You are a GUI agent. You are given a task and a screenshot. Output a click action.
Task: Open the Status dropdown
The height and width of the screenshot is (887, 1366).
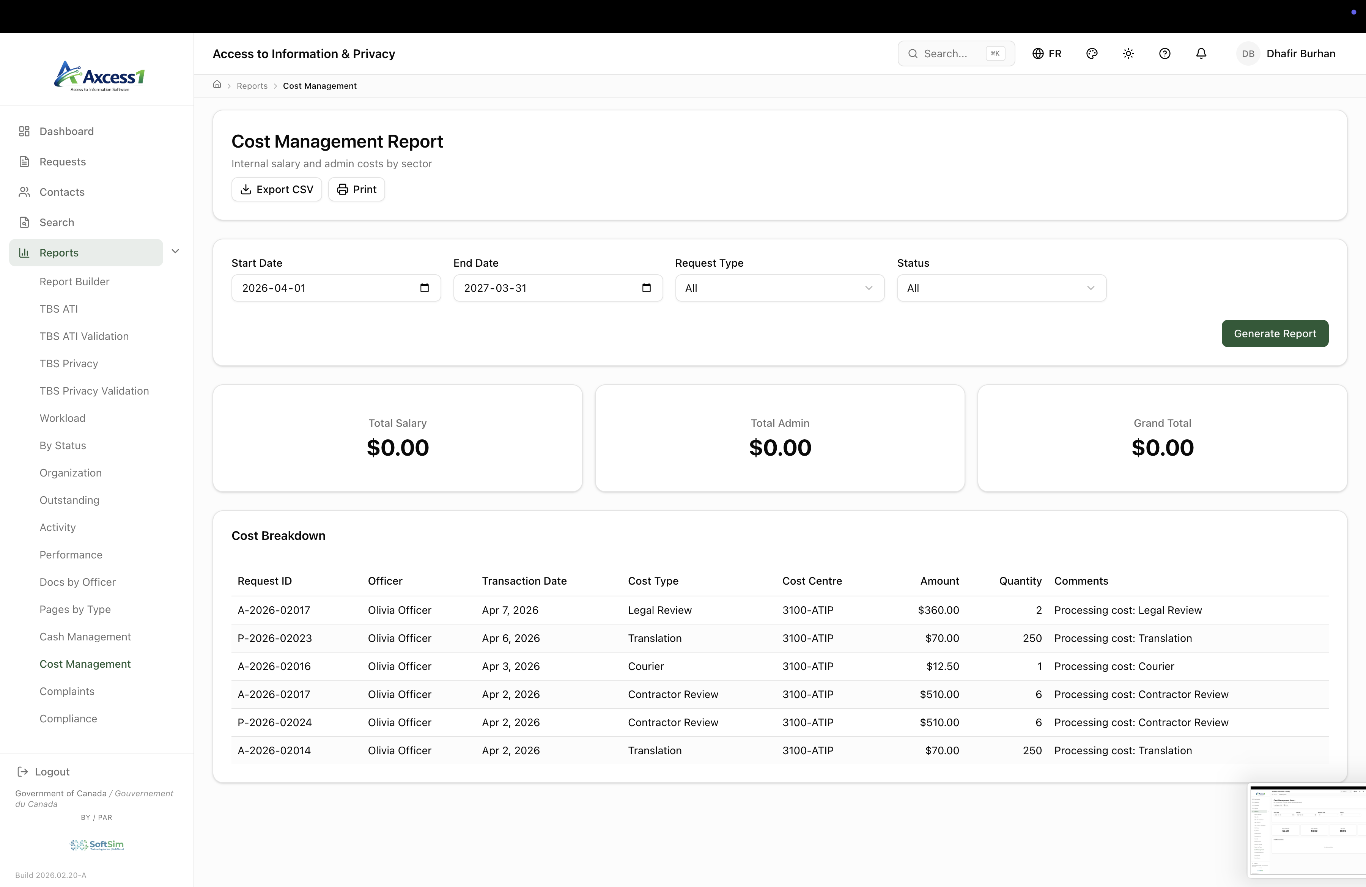(1001, 288)
